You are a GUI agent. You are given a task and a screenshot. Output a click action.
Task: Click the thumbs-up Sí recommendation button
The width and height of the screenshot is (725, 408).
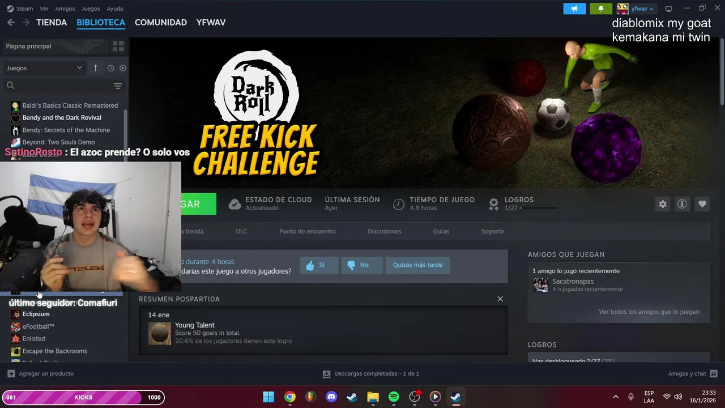(x=319, y=265)
